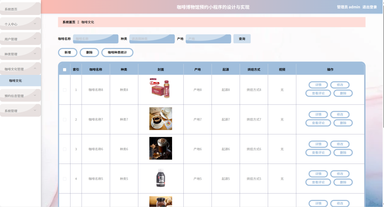This screenshot has height=207, width=384.
Task: Click 删除 for row 咖啡名称6
Action: (x=343, y=152)
